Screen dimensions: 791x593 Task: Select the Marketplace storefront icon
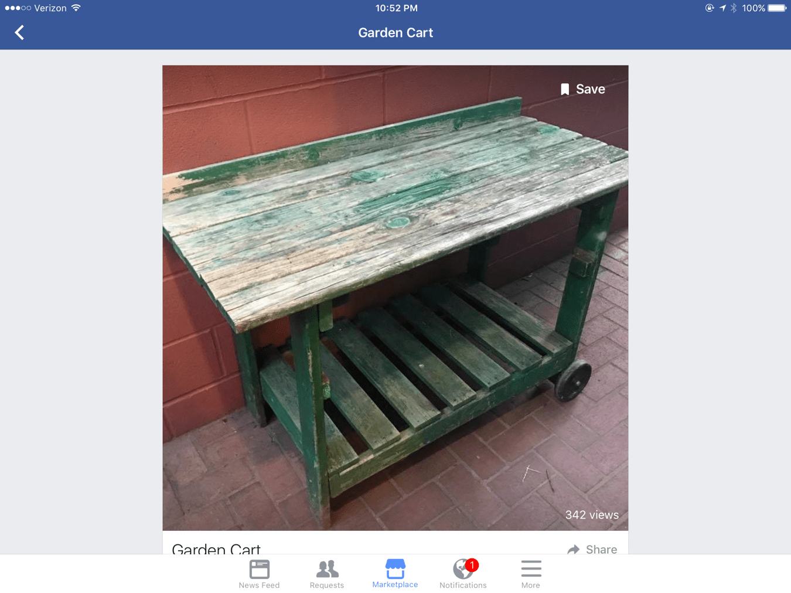point(395,568)
